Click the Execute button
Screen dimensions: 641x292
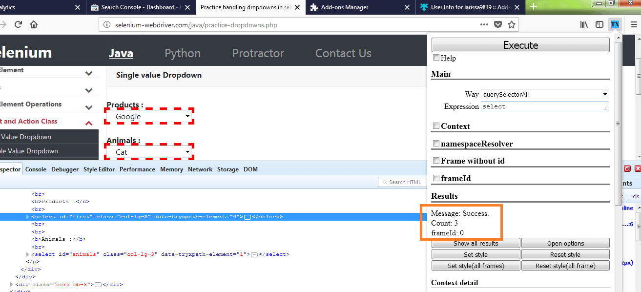pos(520,45)
